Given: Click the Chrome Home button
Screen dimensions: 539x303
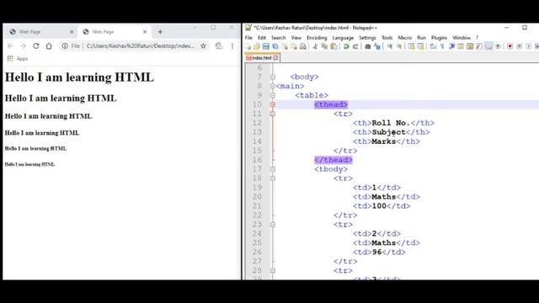Looking at the screenshot, I should coord(49,45).
